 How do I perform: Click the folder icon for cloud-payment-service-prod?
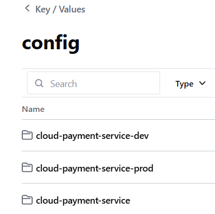coord(27,167)
